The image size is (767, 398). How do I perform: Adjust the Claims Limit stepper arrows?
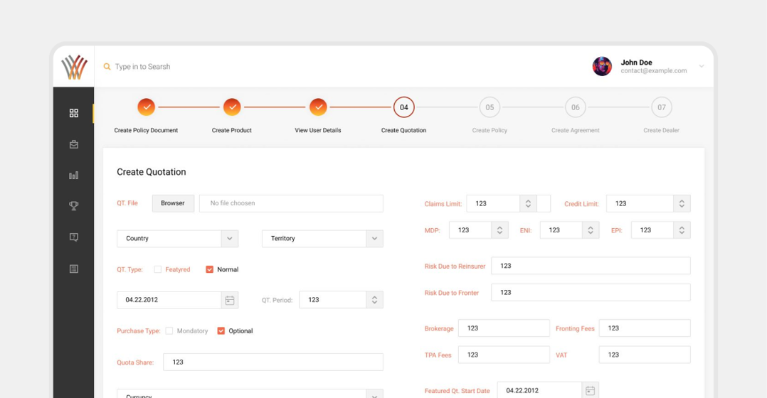click(x=528, y=204)
